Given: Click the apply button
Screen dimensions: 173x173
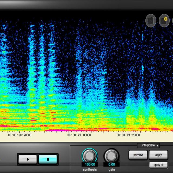Looking at the screenshot, I should (x=158, y=155).
